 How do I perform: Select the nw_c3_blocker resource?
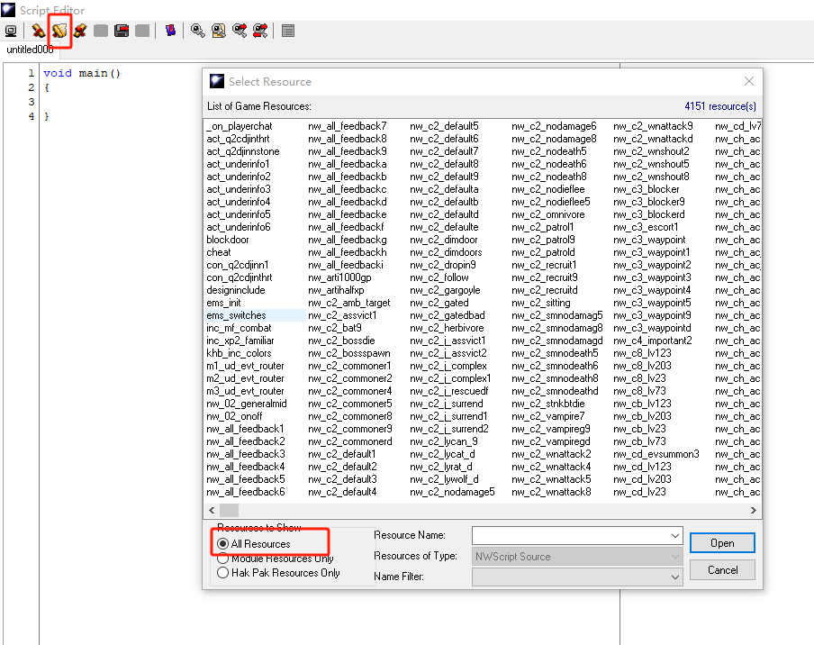tap(647, 189)
